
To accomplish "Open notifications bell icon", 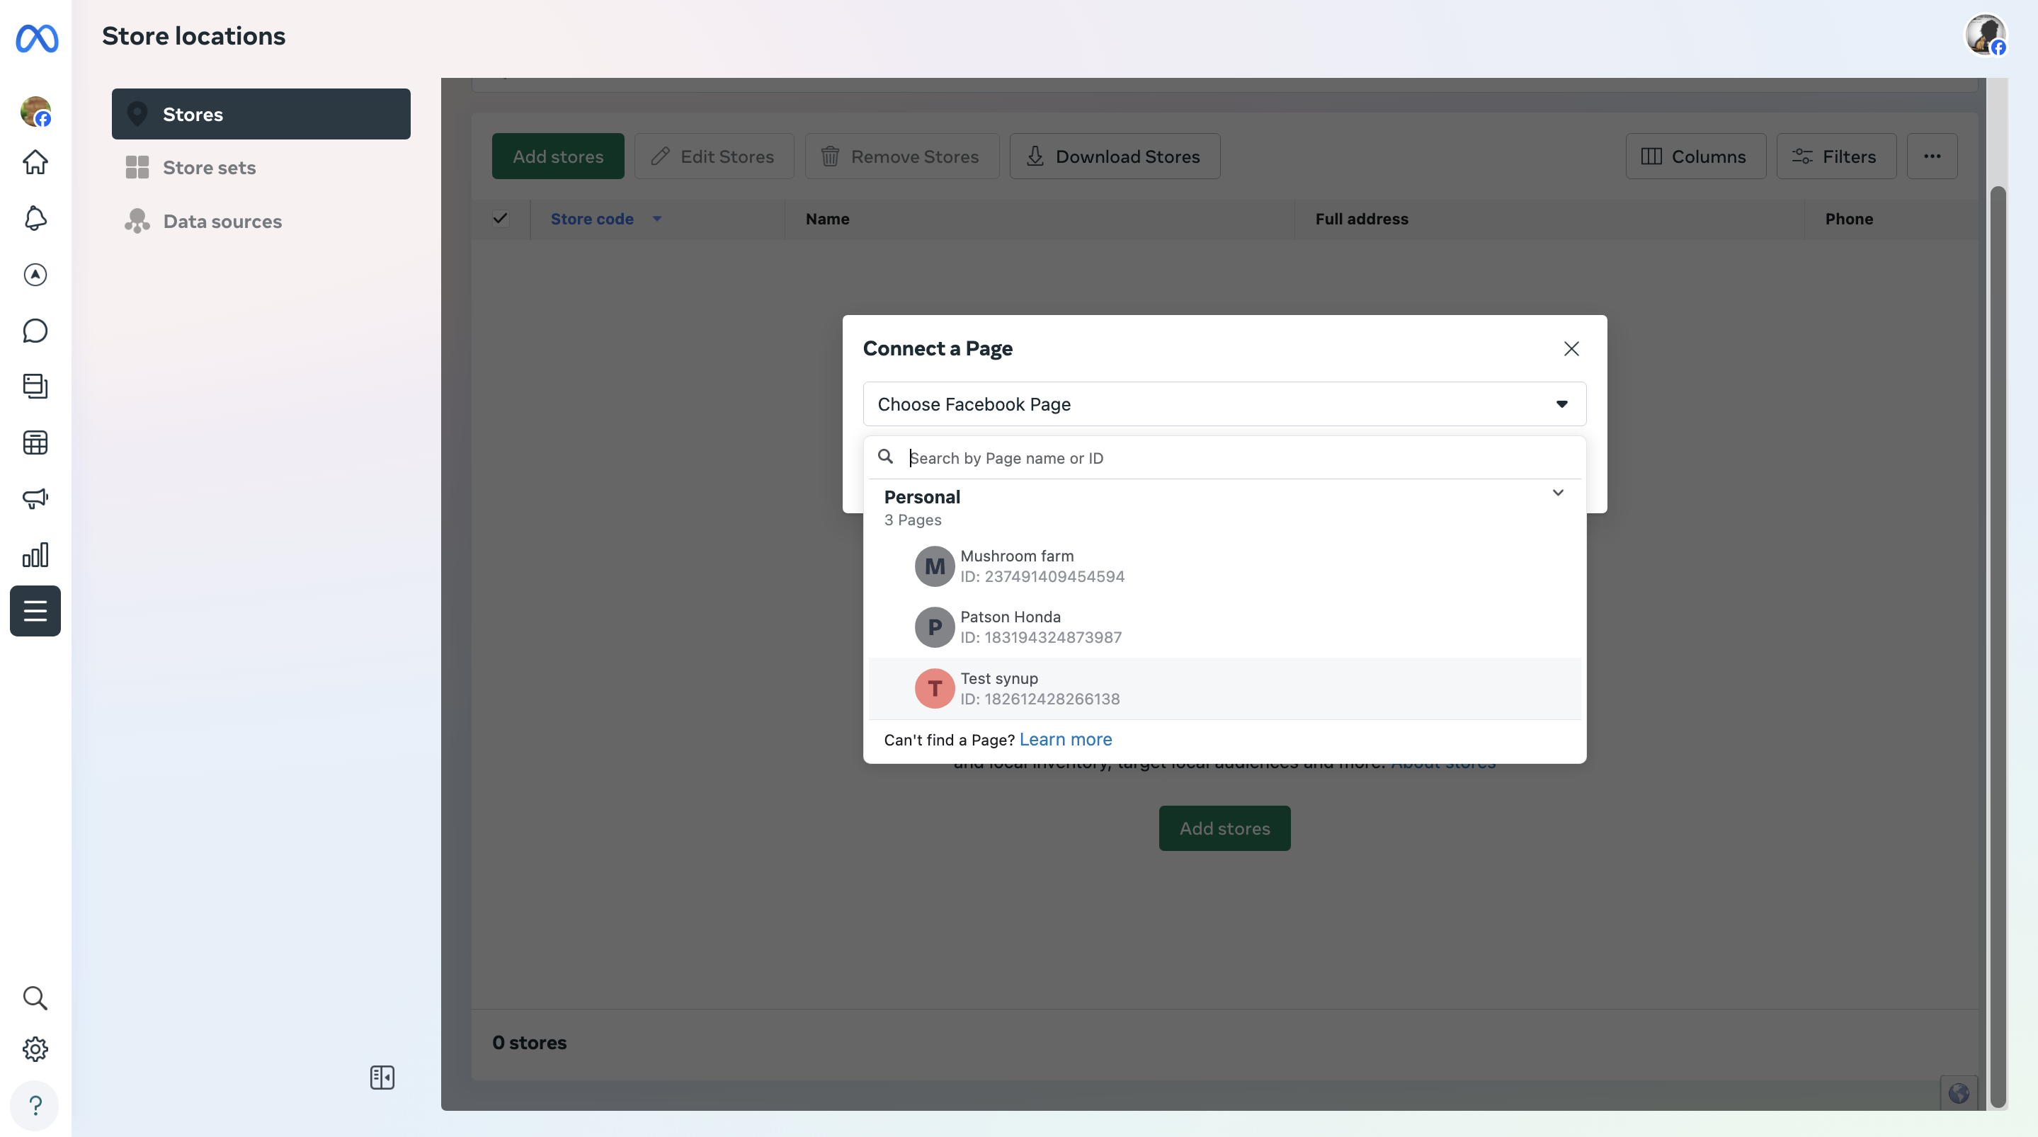I will [x=35, y=218].
